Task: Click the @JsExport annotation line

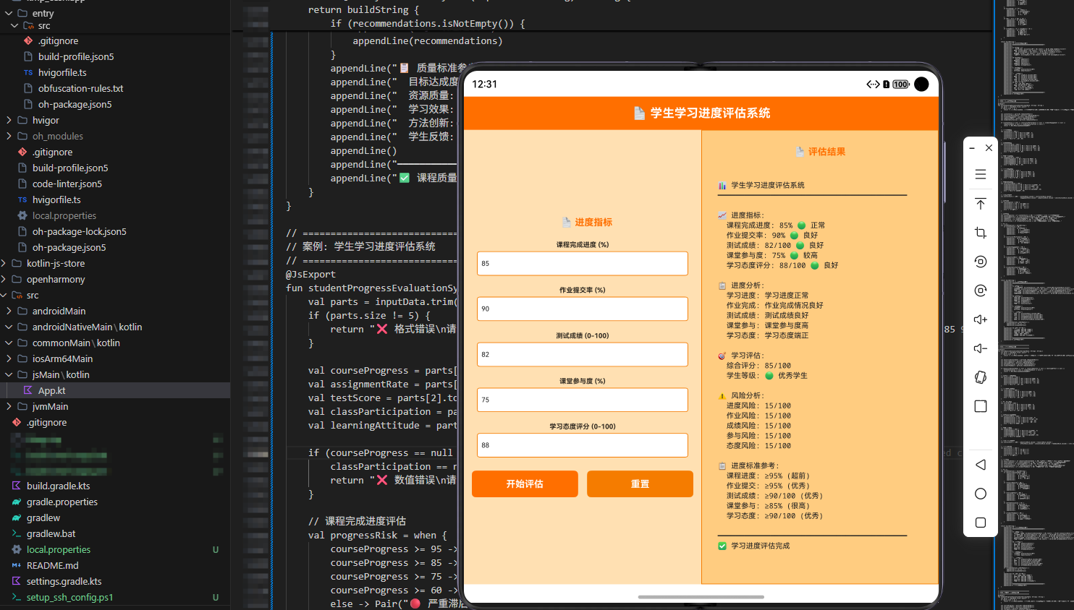Action: (310, 274)
